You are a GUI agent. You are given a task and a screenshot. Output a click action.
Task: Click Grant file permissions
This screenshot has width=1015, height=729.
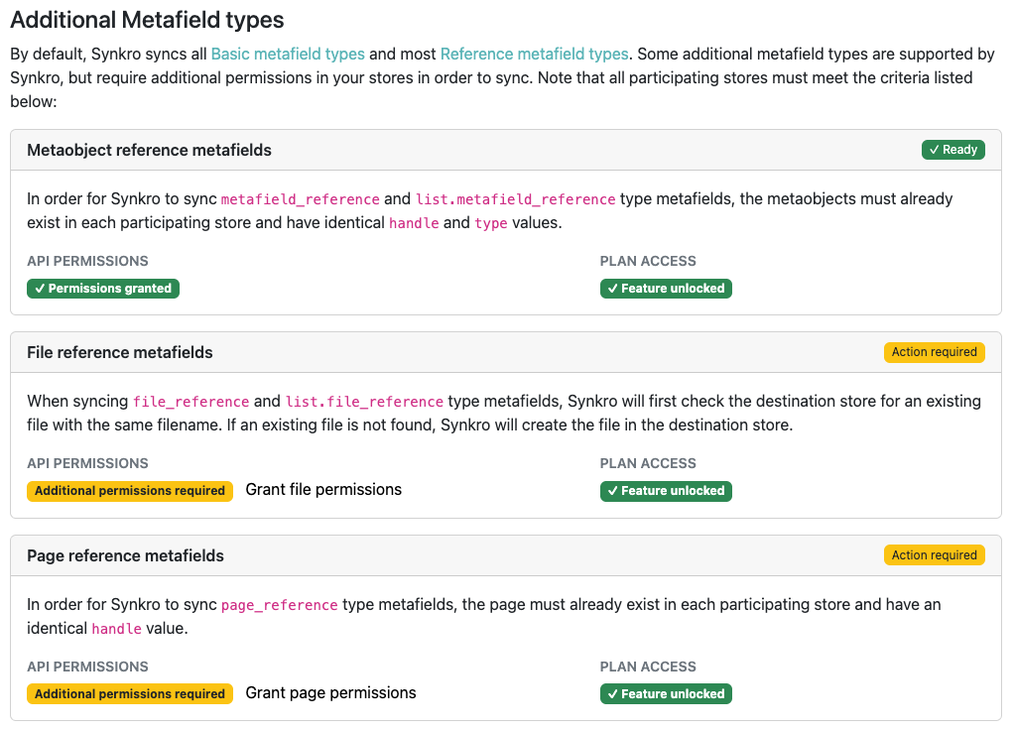point(323,490)
